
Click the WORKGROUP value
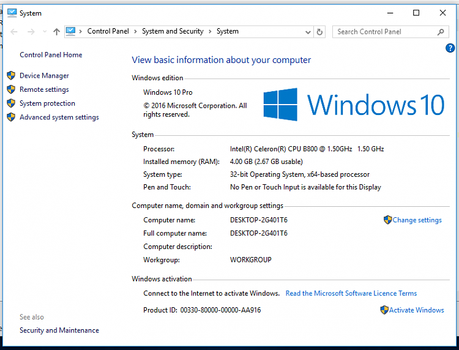click(250, 260)
